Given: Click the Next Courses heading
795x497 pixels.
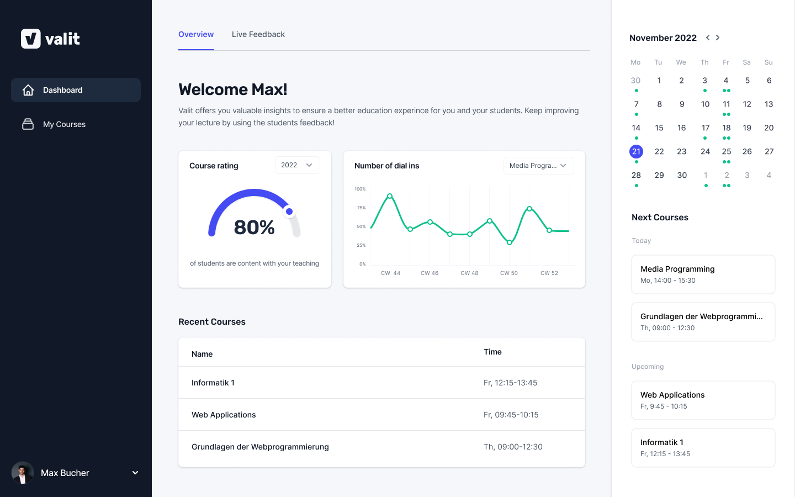Looking at the screenshot, I should (660, 218).
